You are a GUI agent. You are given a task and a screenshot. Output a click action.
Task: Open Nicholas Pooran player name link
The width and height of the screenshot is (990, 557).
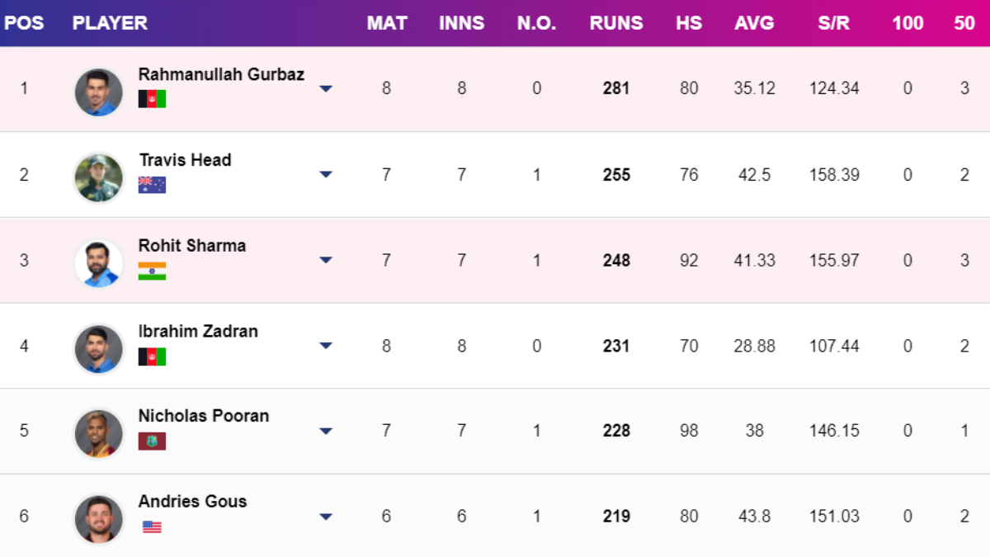[x=204, y=416]
